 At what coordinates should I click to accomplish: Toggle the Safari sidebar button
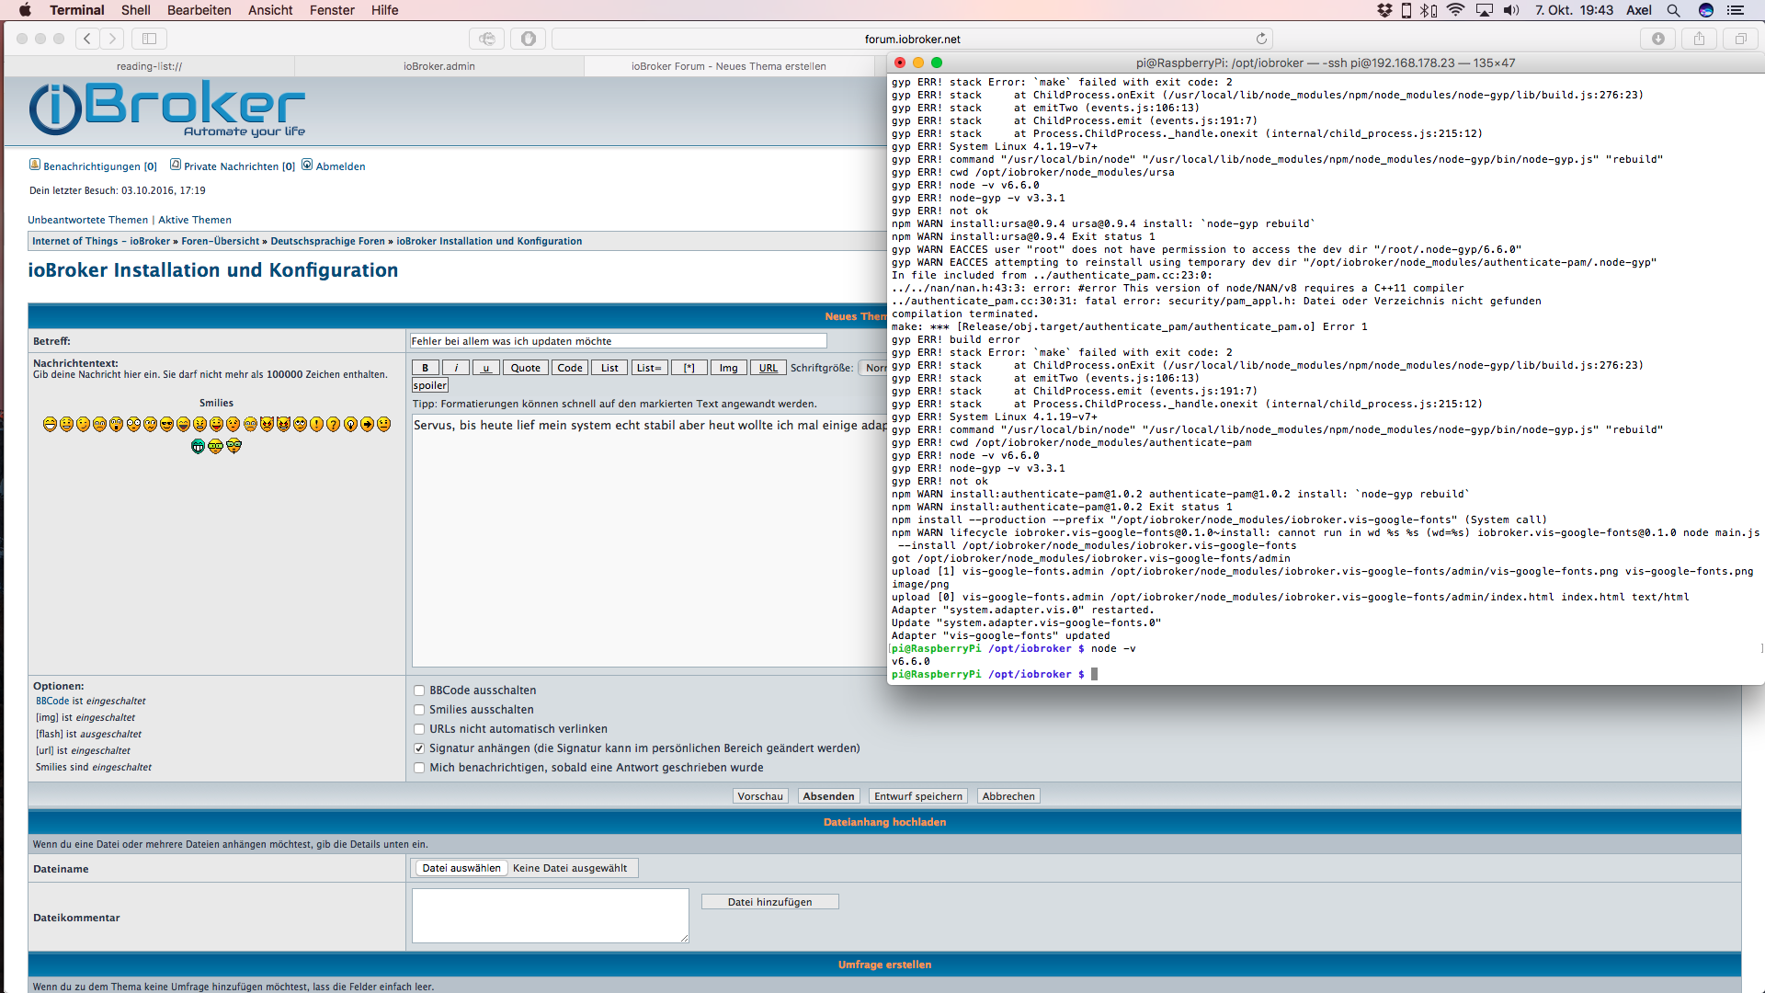[149, 39]
